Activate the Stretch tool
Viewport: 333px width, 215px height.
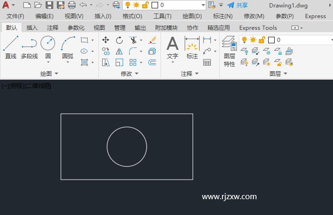click(105, 62)
